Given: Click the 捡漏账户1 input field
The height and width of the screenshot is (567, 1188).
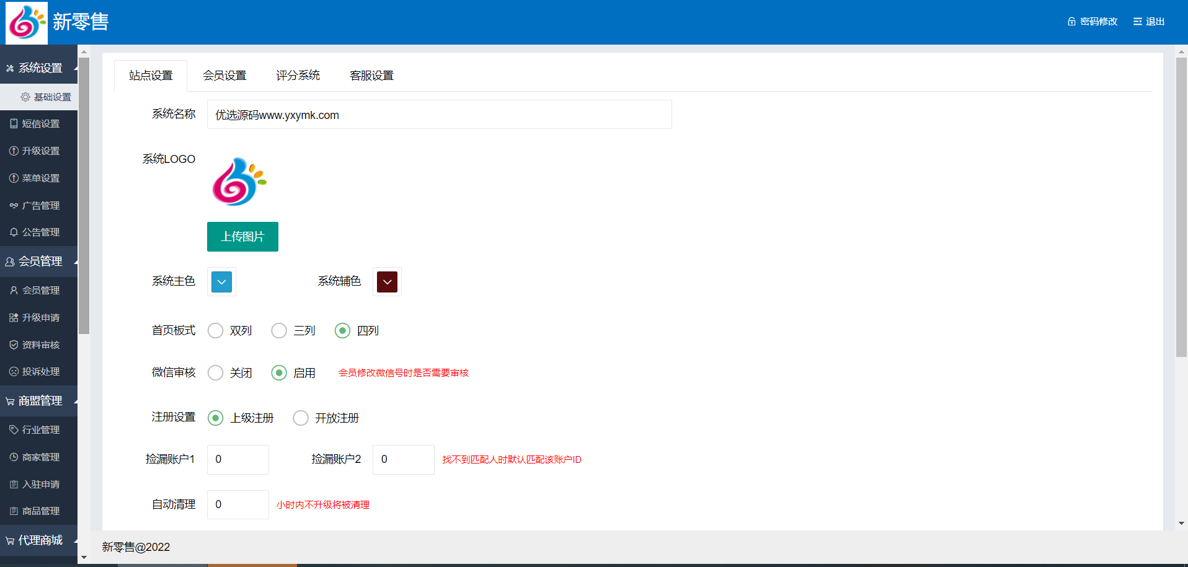Looking at the screenshot, I should [238, 460].
